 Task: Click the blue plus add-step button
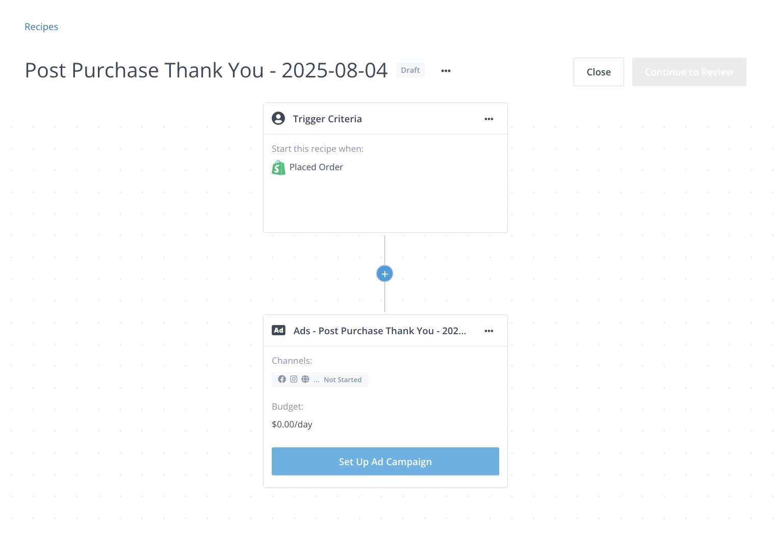point(385,274)
